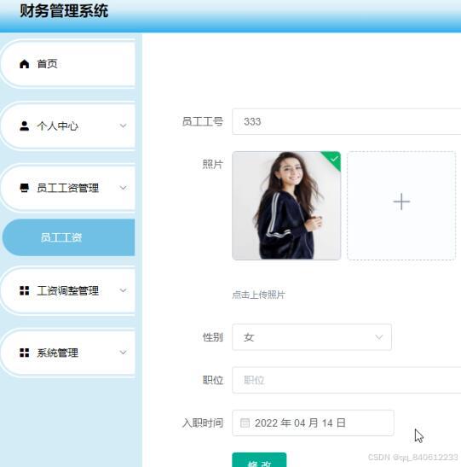Click the 点击上传照片 hint text

click(x=258, y=295)
